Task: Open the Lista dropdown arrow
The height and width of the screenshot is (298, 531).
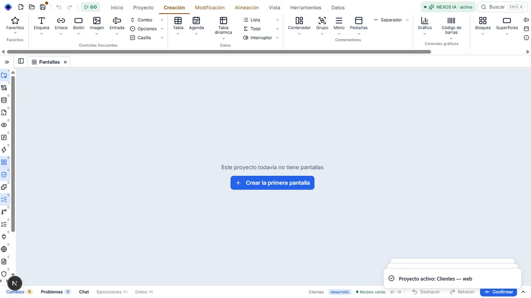Action: pos(277,20)
